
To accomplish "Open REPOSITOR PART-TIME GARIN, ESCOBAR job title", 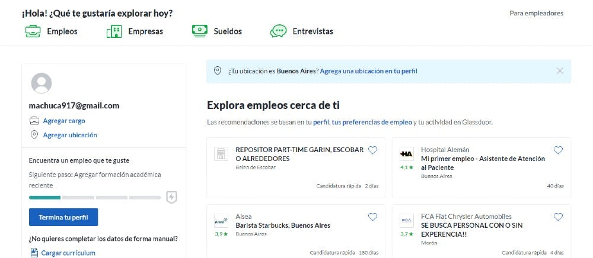I will click(299, 154).
